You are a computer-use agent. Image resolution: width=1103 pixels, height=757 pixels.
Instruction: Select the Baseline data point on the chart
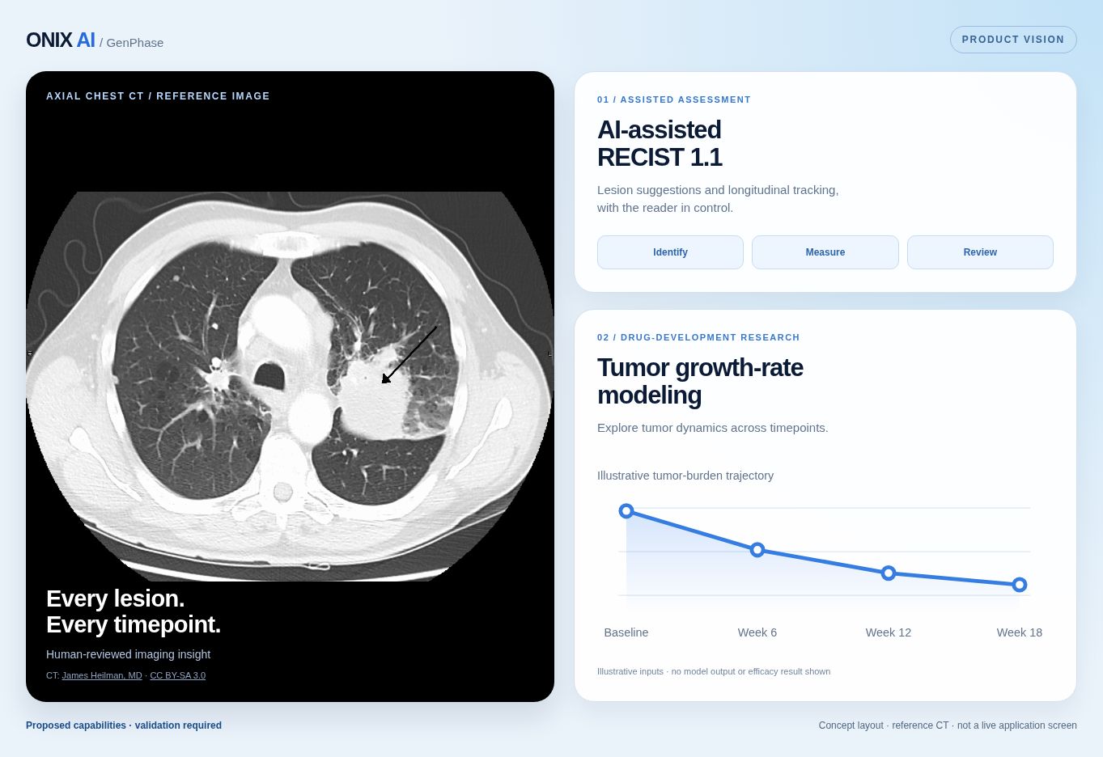coord(626,511)
